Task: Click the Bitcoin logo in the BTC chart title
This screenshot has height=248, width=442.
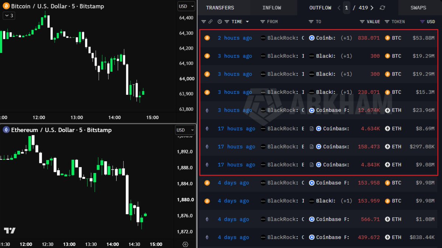Action: click(6, 6)
